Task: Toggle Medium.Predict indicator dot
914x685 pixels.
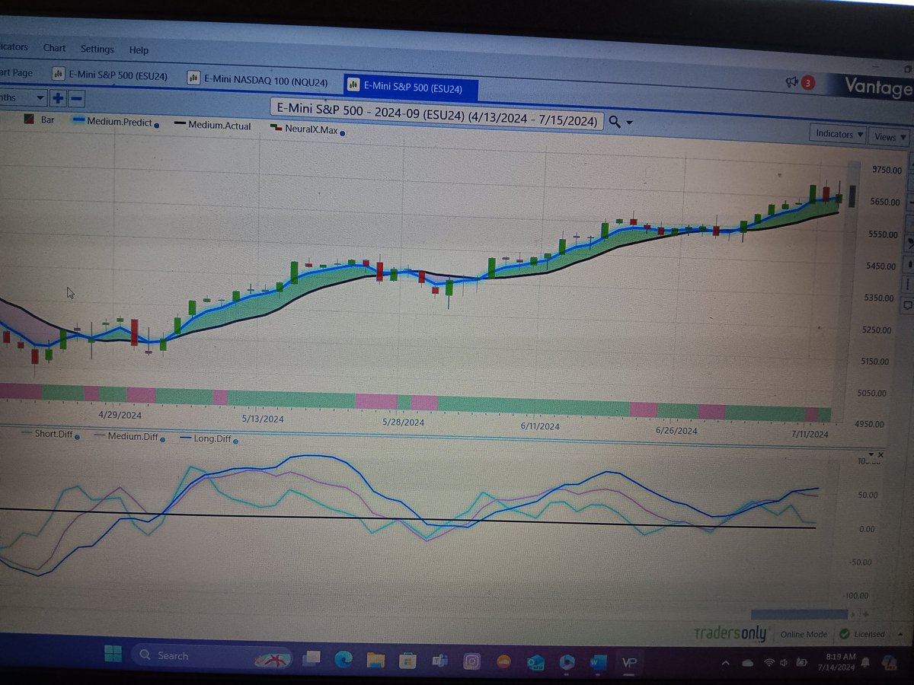Action: coord(157,125)
